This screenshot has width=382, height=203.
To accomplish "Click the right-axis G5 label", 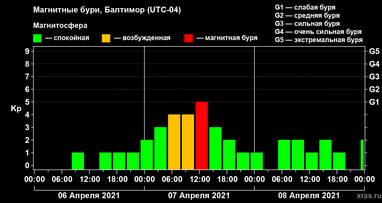I will pyautogui.click(x=374, y=51).
